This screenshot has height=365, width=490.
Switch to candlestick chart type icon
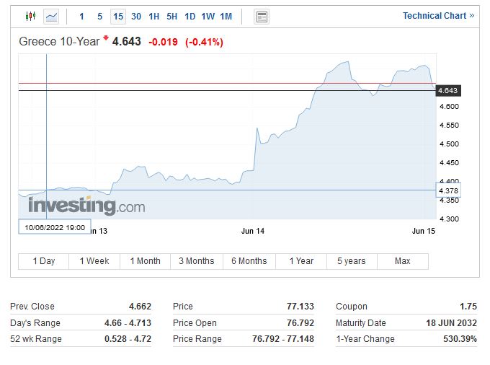tap(30, 16)
